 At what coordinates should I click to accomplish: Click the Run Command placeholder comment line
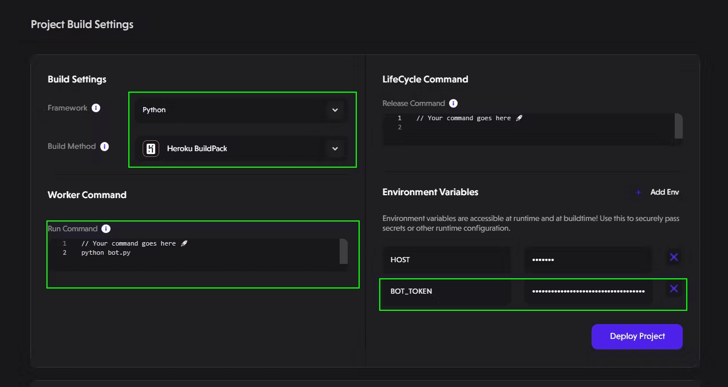(135, 243)
